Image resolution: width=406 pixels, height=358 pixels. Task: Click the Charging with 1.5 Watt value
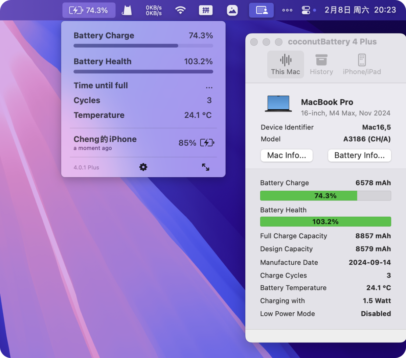pos(377,301)
